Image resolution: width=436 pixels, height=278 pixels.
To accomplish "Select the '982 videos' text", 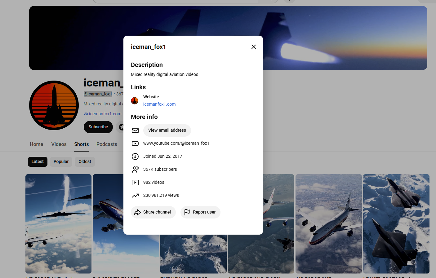I will pyautogui.click(x=154, y=183).
